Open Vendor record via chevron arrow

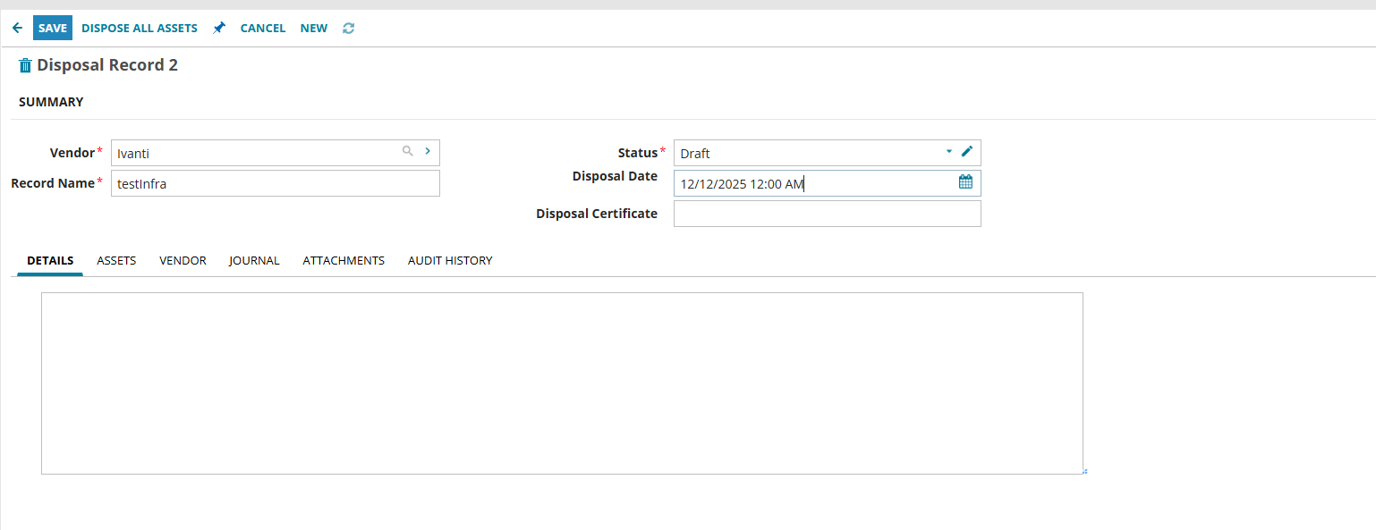pyautogui.click(x=428, y=151)
